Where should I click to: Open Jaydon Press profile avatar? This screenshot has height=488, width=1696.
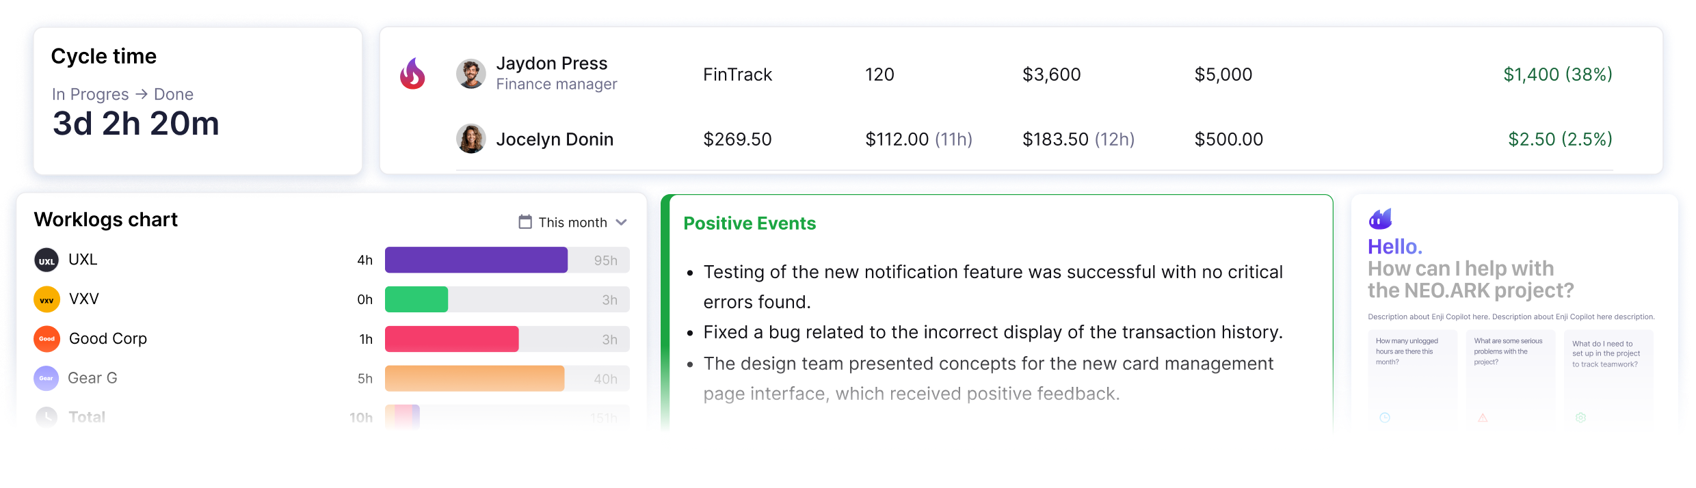[471, 74]
